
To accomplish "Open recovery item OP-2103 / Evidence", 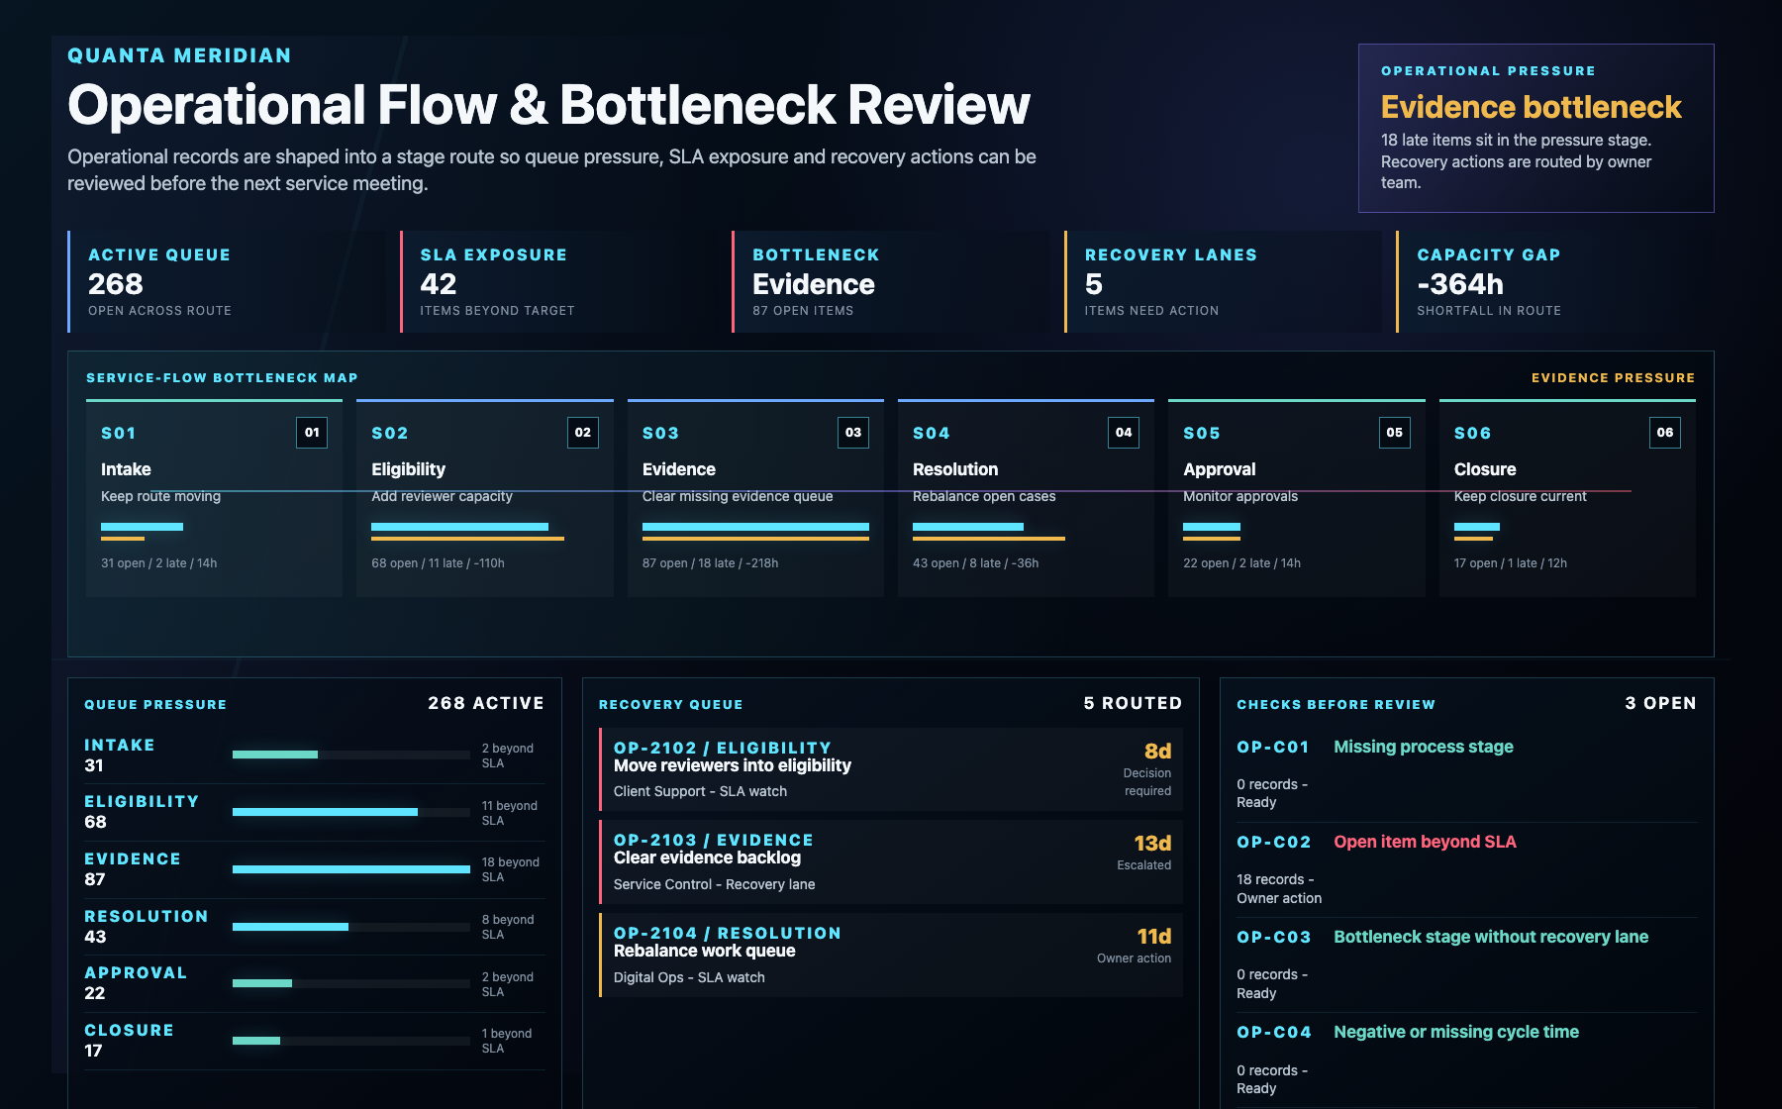I will (x=891, y=861).
